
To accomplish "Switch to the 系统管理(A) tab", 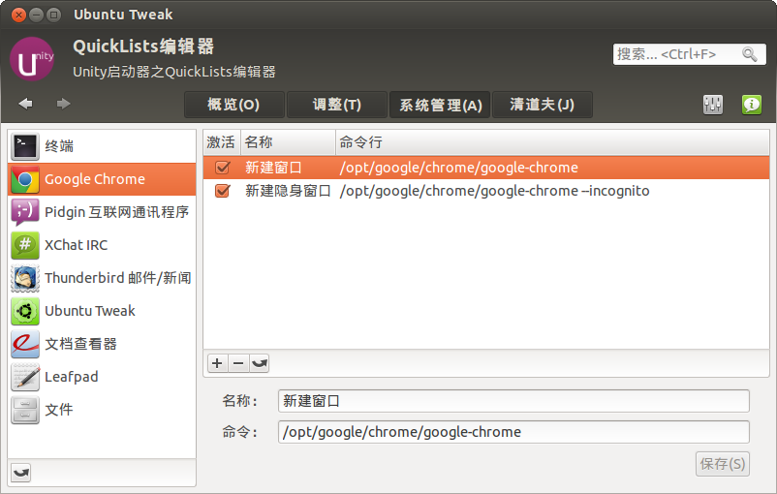I will pyautogui.click(x=440, y=105).
